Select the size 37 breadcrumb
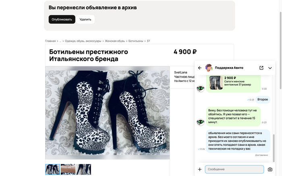Viewport: 282px width, 176px height. (148, 41)
